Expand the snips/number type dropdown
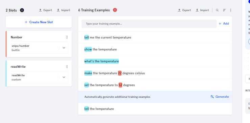 click(x=64, y=48)
